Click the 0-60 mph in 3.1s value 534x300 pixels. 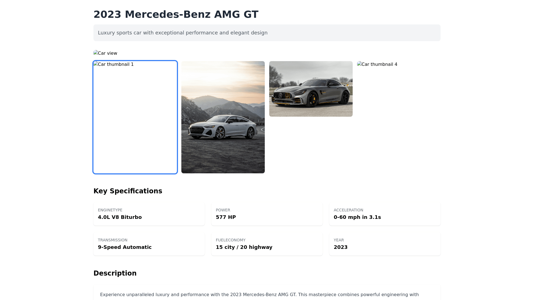pyautogui.click(x=357, y=217)
